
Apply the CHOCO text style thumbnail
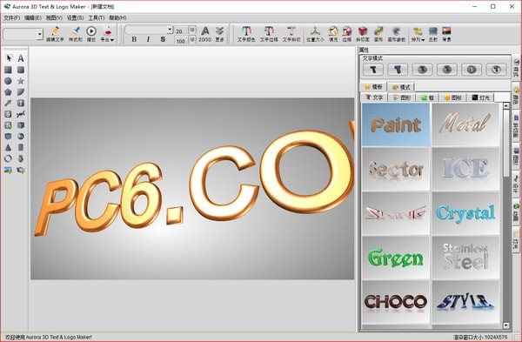(x=396, y=302)
